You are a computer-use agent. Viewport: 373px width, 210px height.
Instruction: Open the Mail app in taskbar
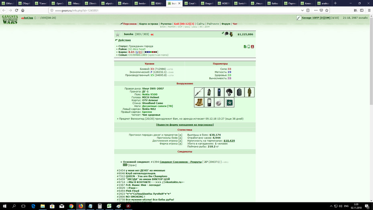click(x=62, y=206)
